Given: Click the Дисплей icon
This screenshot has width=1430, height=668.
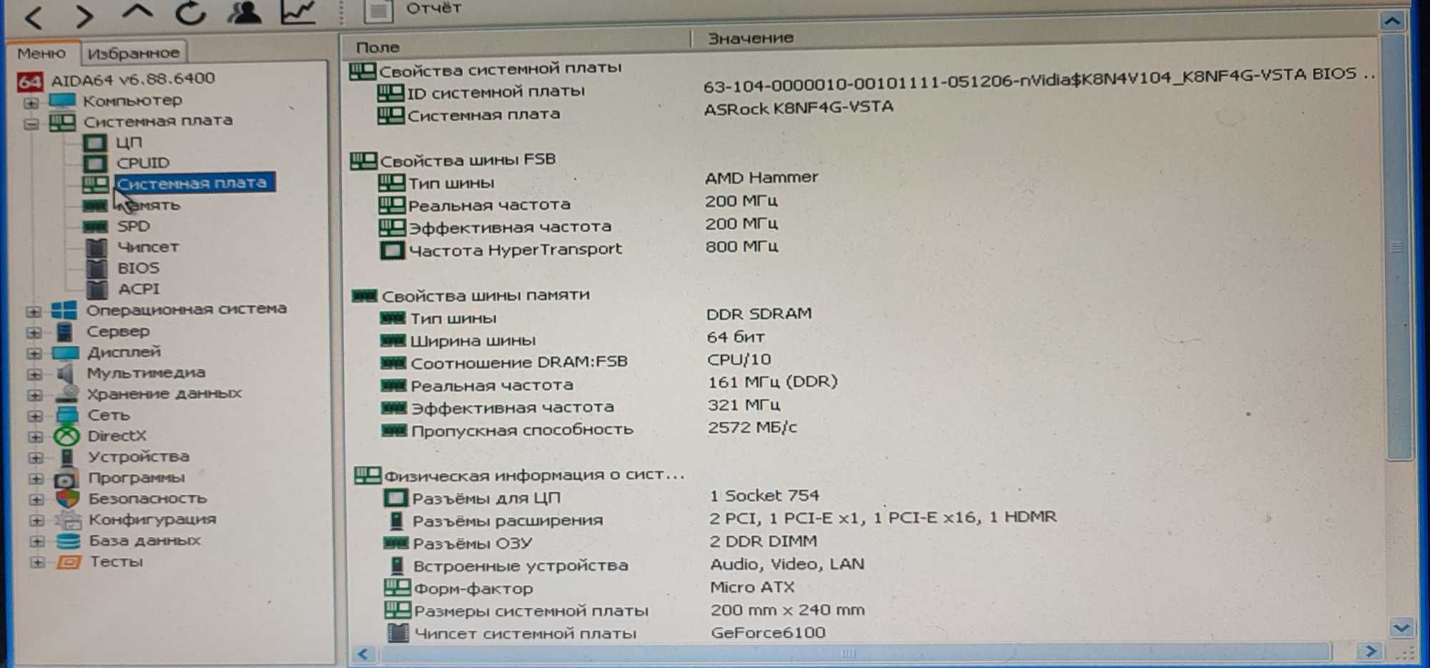Looking at the screenshot, I should click(66, 353).
